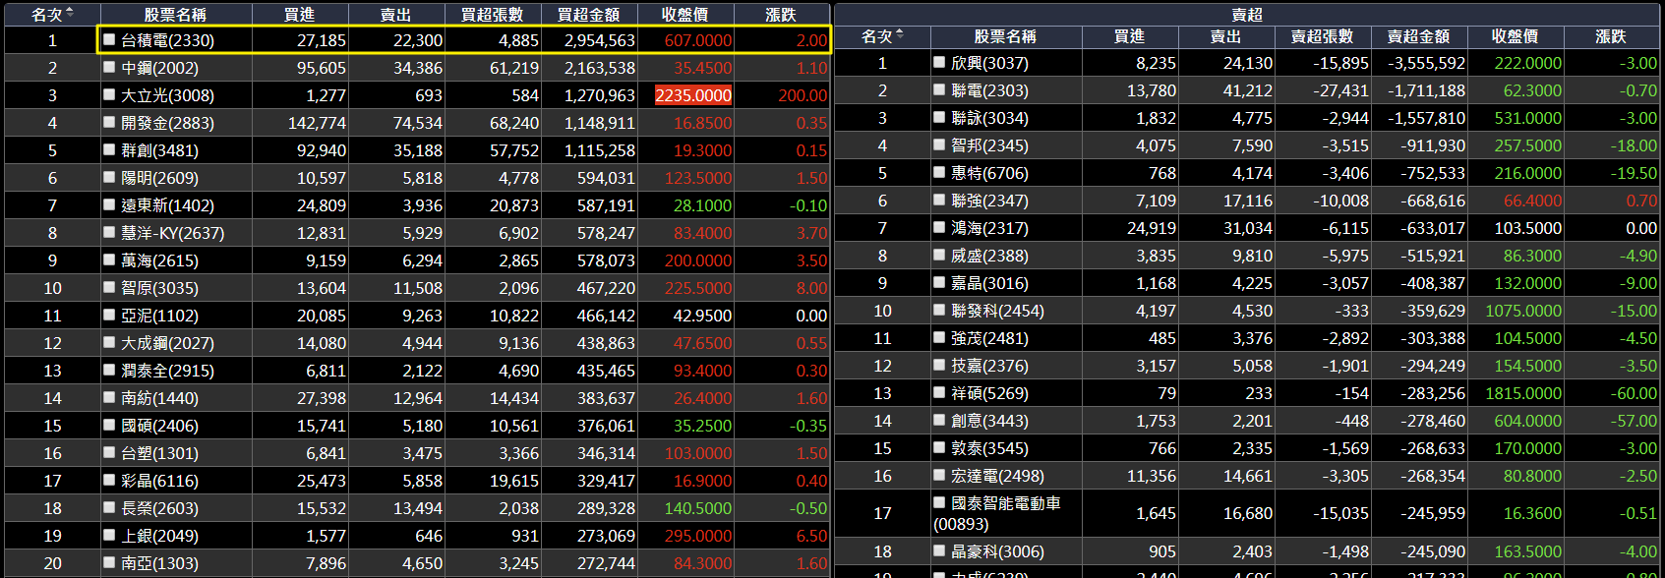Check the box beside 開發金(2883)

tap(110, 123)
